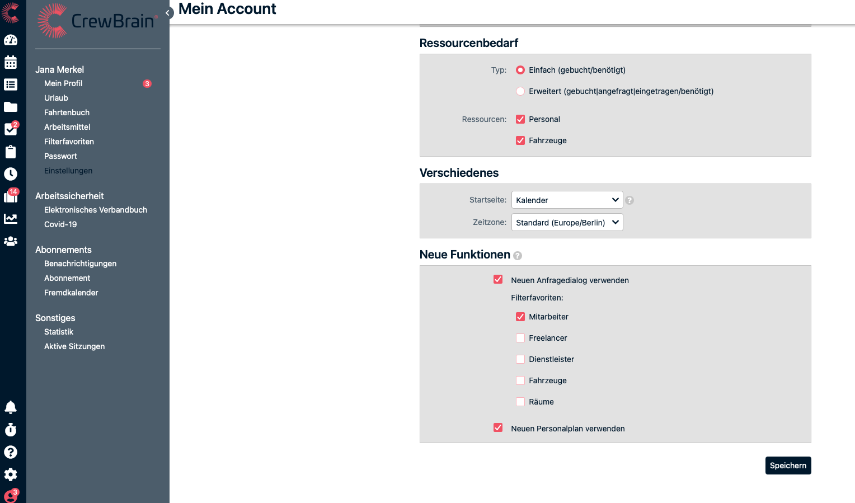This screenshot has height=503, width=855.
Task: Go to Mein Profil menu item
Action: [x=63, y=83]
